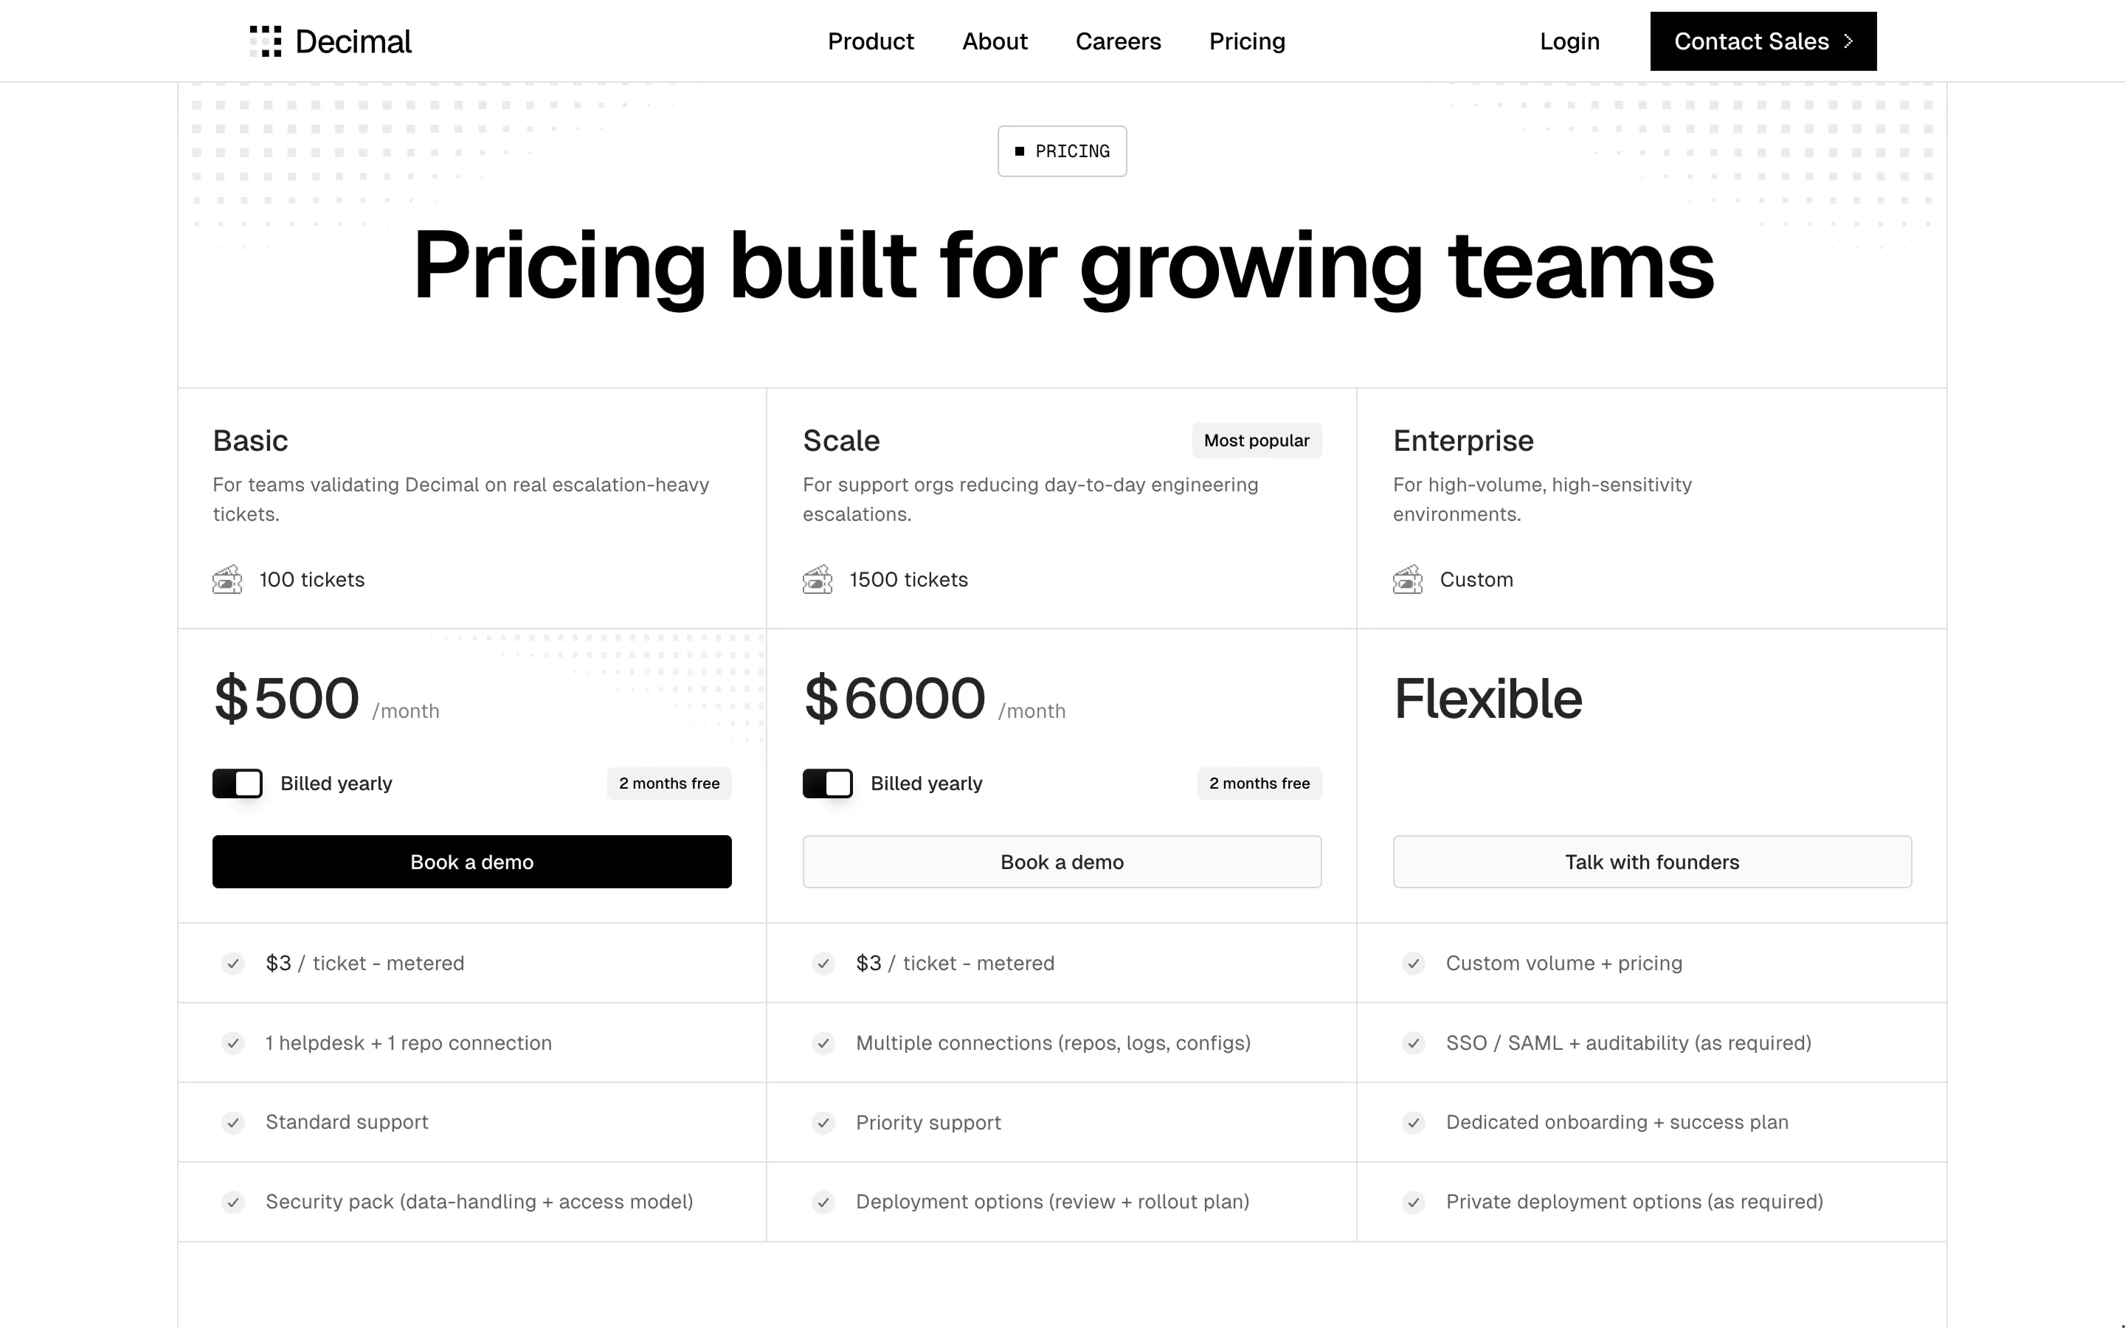
Task: Go to the Pricing nav item
Action: pos(1247,41)
